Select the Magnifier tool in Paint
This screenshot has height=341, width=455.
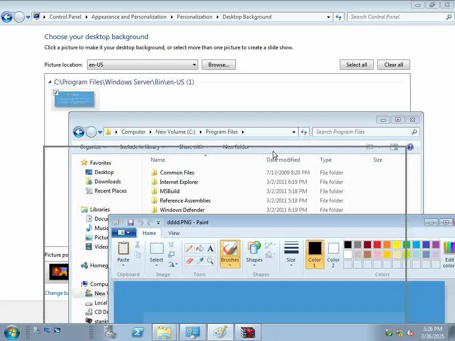[x=210, y=261]
